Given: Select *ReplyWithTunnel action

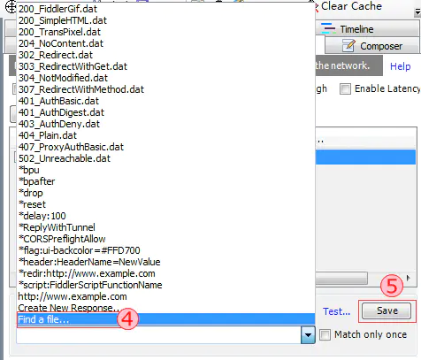Looking at the screenshot, I should [165, 227].
